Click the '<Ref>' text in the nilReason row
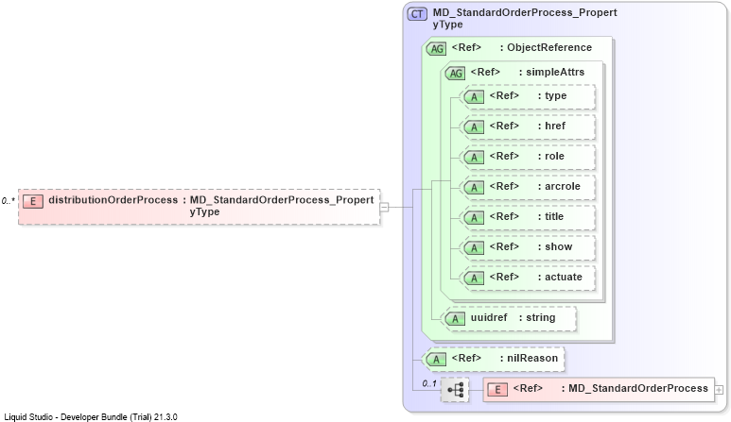 [466, 358]
